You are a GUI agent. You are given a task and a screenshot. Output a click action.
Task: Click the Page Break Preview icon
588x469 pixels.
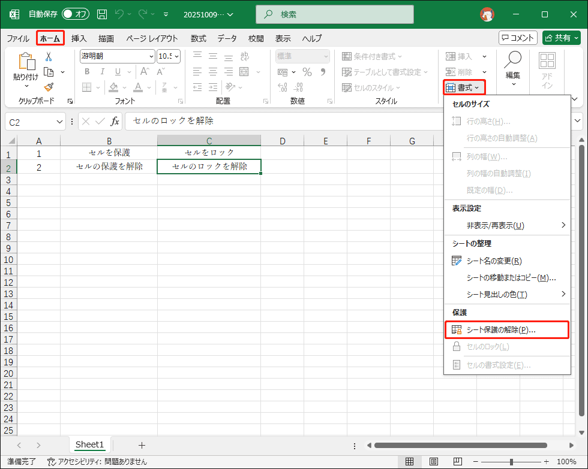[x=457, y=462]
